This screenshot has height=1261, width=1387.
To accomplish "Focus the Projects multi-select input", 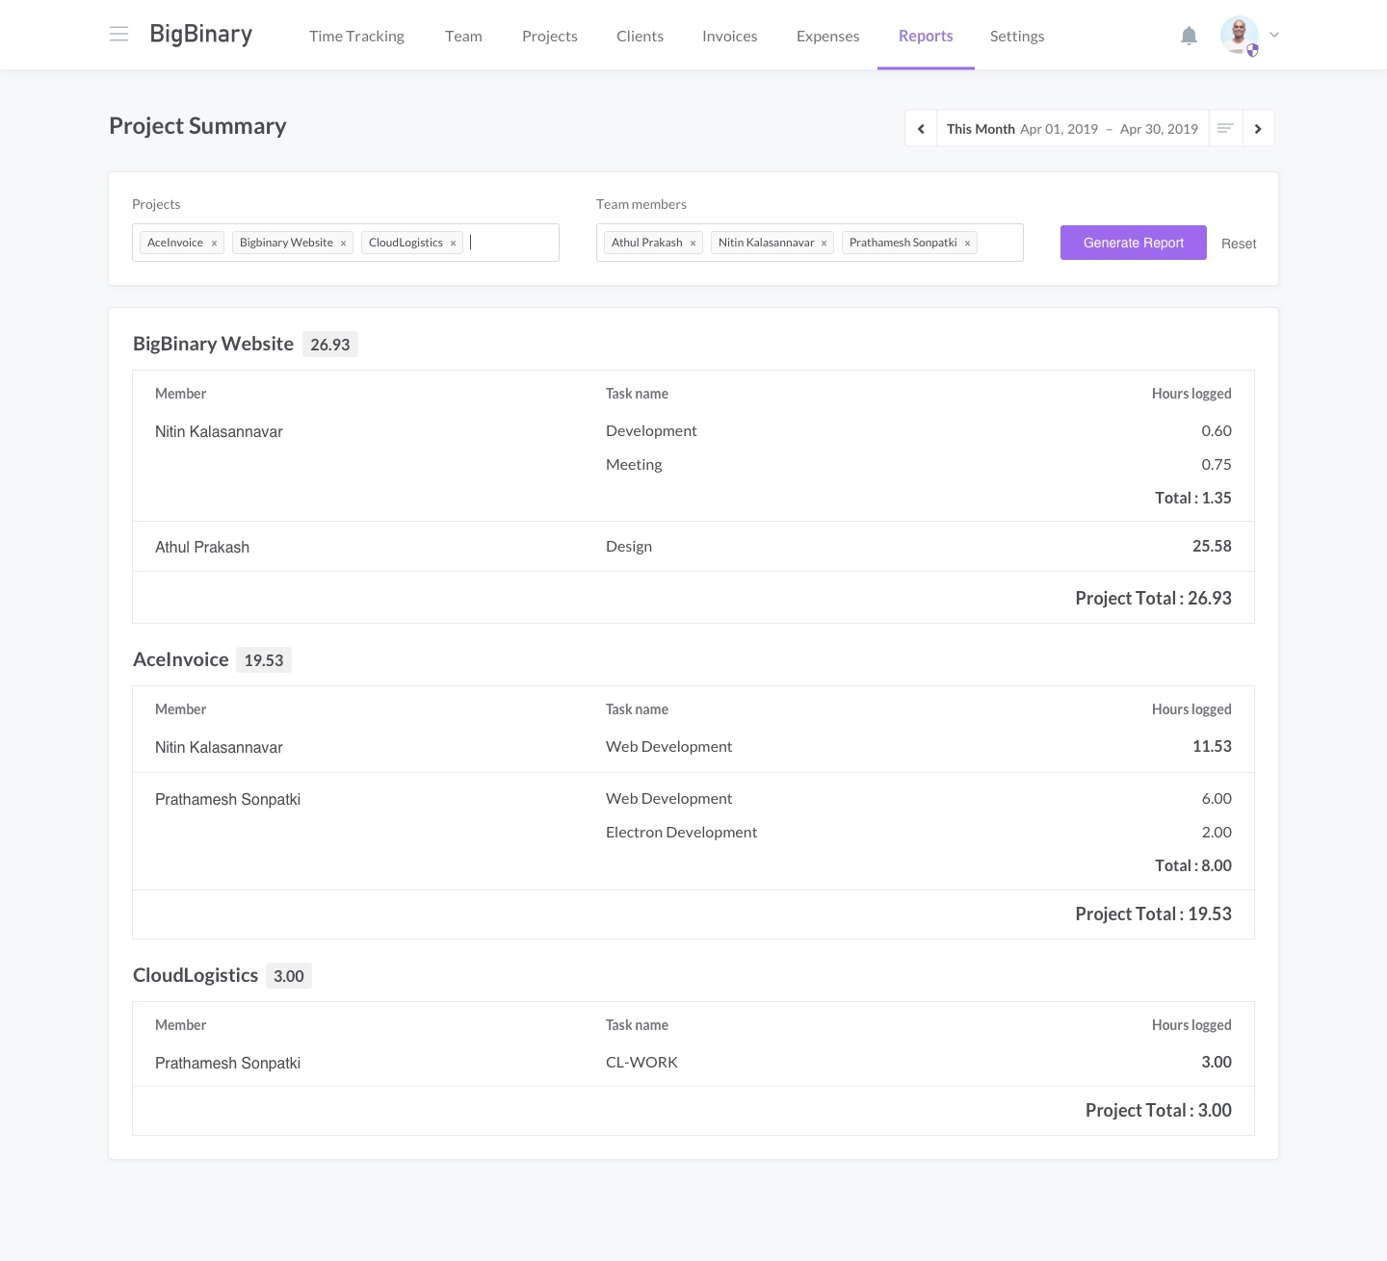I will pyautogui.click(x=346, y=243).
